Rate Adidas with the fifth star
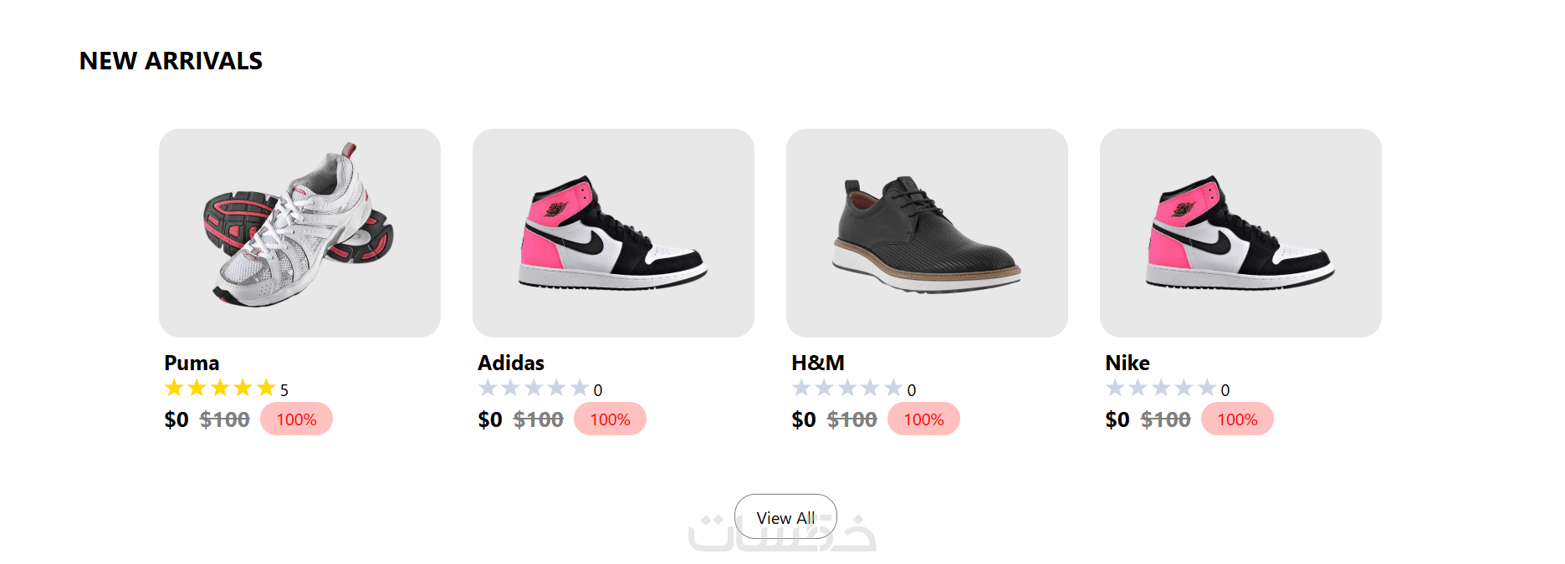Screen dimensions: 1565x564 [580, 388]
